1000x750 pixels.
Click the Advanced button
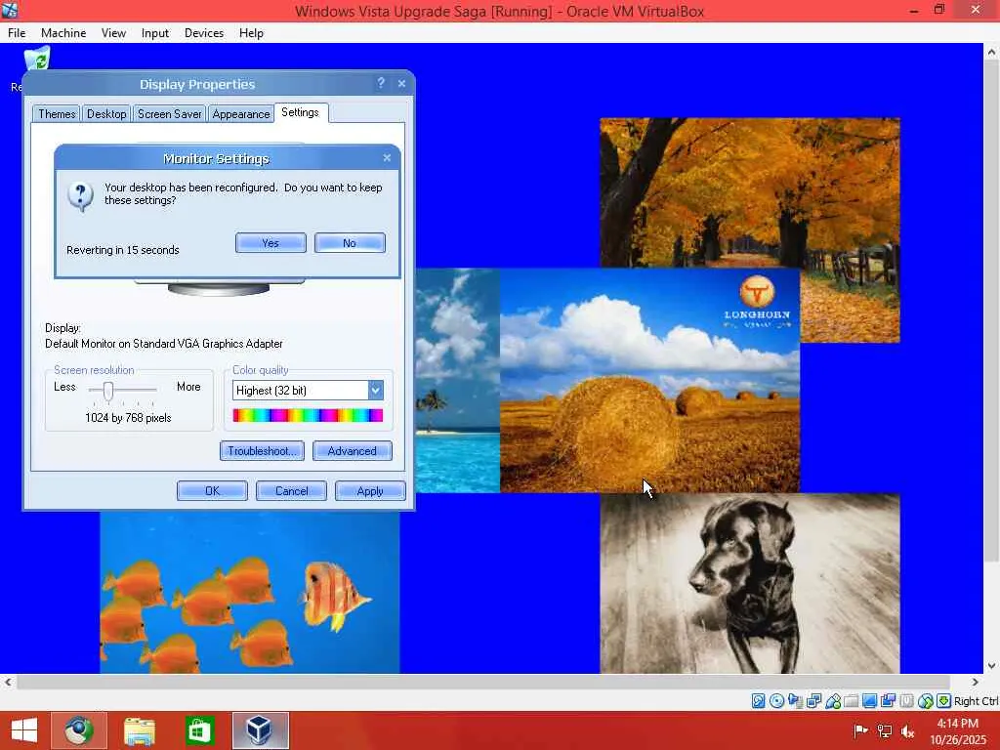[x=352, y=451]
